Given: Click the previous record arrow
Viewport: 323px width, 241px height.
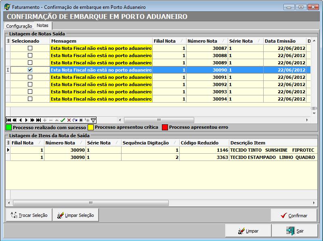Looking at the screenshot, I should coord(20,120).
